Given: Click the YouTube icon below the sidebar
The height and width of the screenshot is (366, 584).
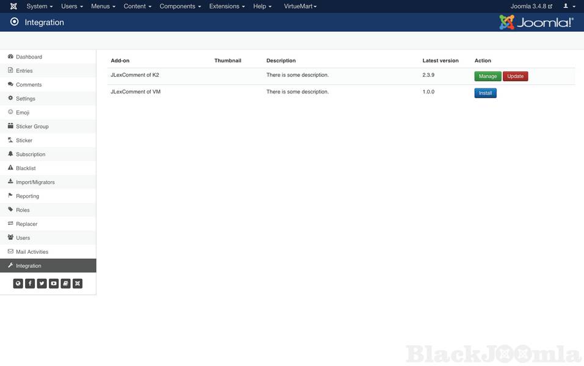Looking at the screenshot, I should 54,284.
